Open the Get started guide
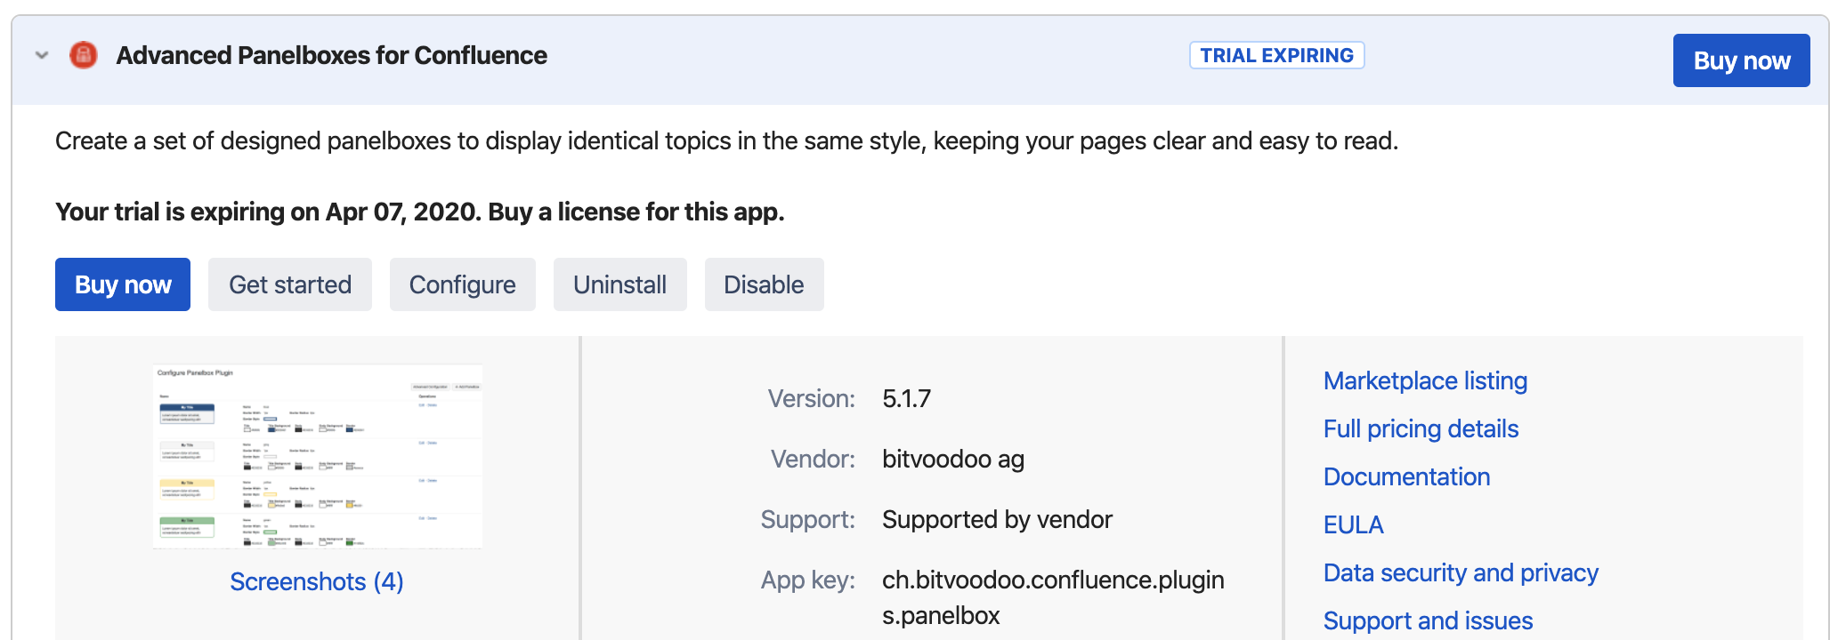Screen dimensions: 1846x640 [x=290, y=284]
